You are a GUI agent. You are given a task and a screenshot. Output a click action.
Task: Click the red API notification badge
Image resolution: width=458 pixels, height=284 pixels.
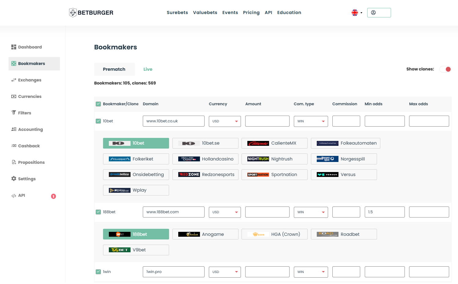(54, 196)
